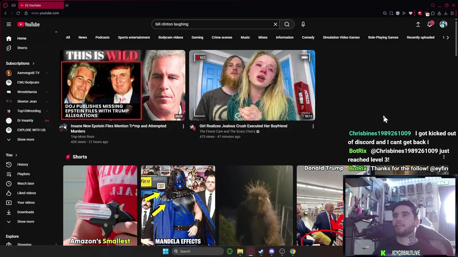Open Google Chrome from the taskbar
This screenshot has width=458, height=257.
[x=293, y=251]
